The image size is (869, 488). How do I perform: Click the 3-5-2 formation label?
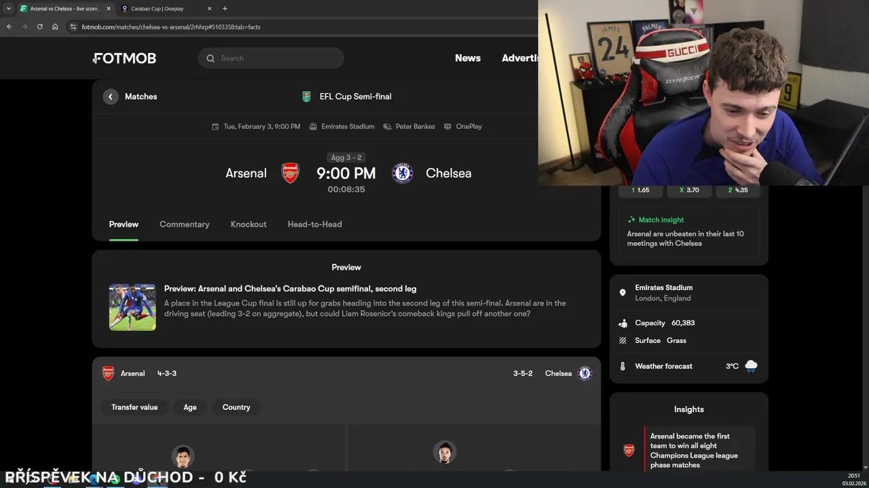point(523,373)
